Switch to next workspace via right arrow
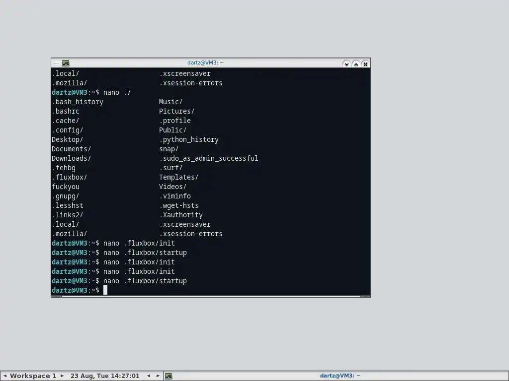509x381 pixels. [x=62, y=376]
